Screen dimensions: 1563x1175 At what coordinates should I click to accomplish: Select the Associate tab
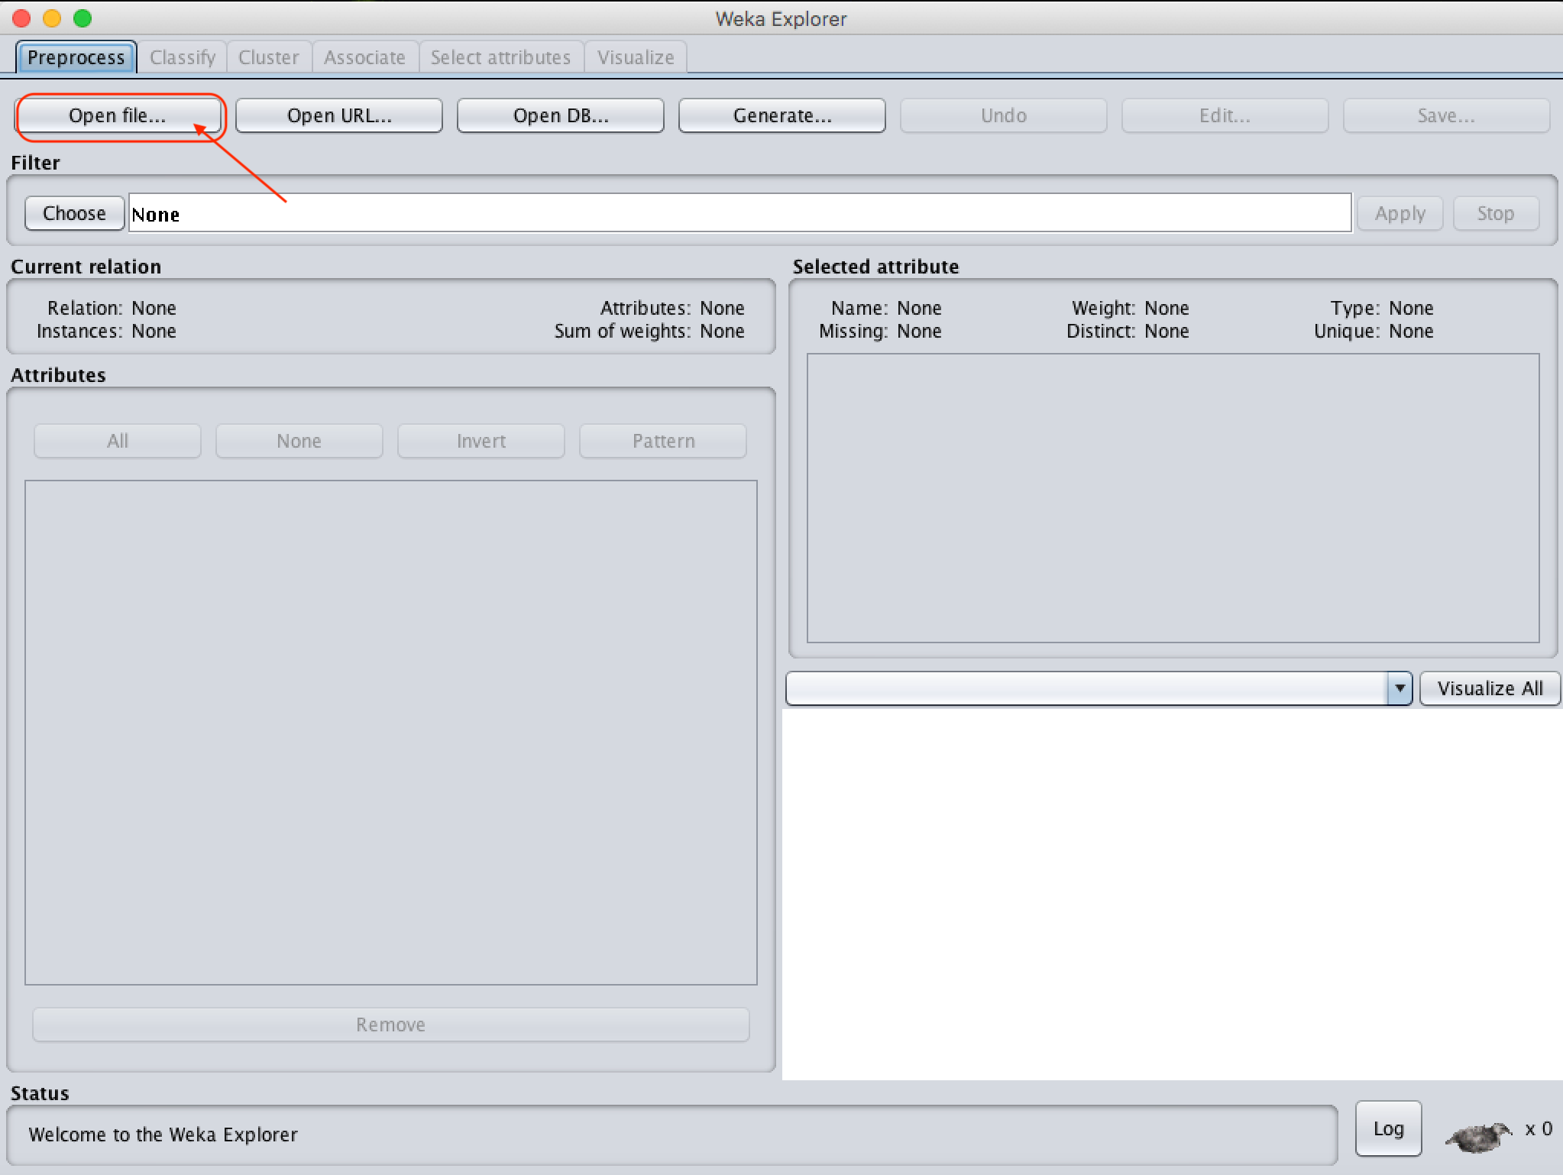364,57
